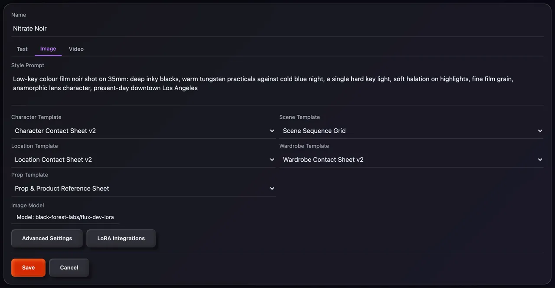The width and height of the screenshot is (555, 288).
Task: Click the Cancel button
Action: coord(69,268)
